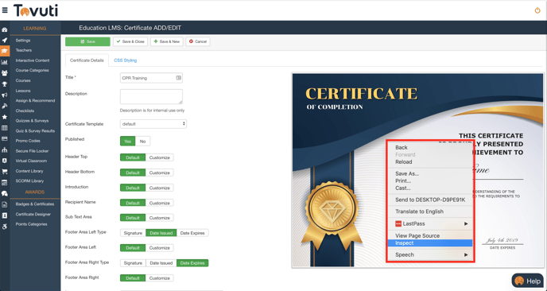Image resolution: width=547 pixels, height=291 pixels.
Task: Click the sitemap hierarchy icon in the sidebar
Action: click(x=5, y=150)
